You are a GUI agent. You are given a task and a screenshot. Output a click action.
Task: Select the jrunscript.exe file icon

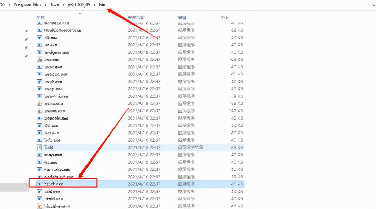(39, 169)
